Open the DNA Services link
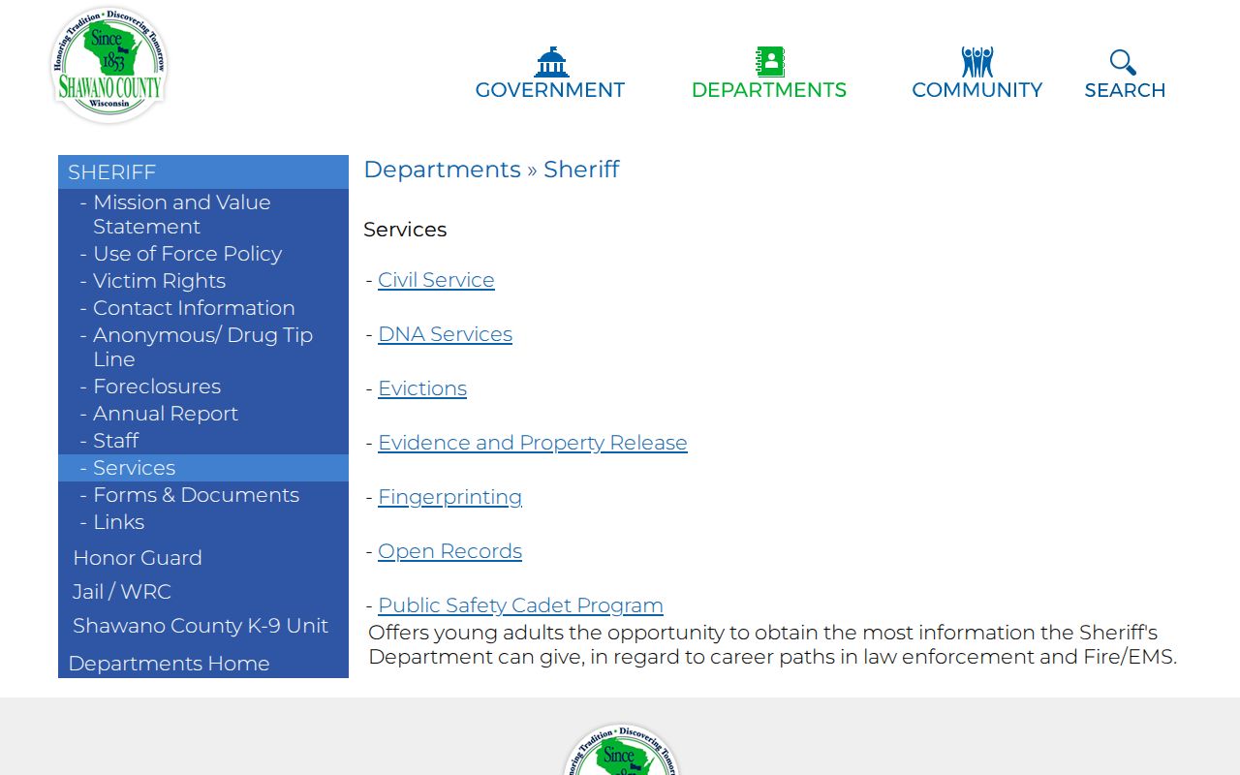 point(445,334)
